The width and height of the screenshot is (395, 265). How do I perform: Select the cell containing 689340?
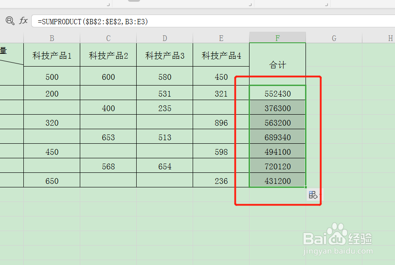pyautogui.click(x=277, y=137)
